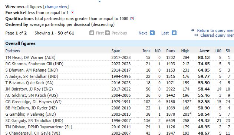Select row AC Gilchrist, SM Katich (AUS)
234x135 pixels.
click(x=119, y=95)
